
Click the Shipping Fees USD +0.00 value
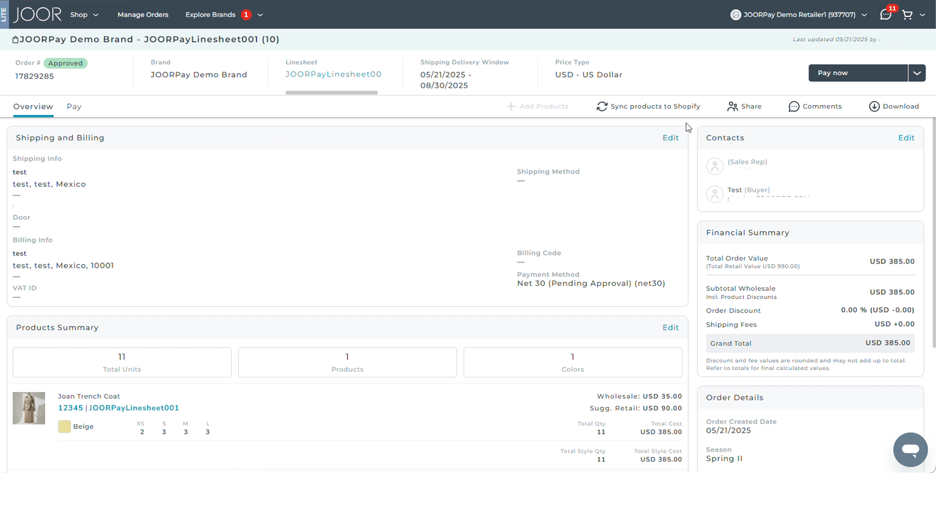(894, 324)
